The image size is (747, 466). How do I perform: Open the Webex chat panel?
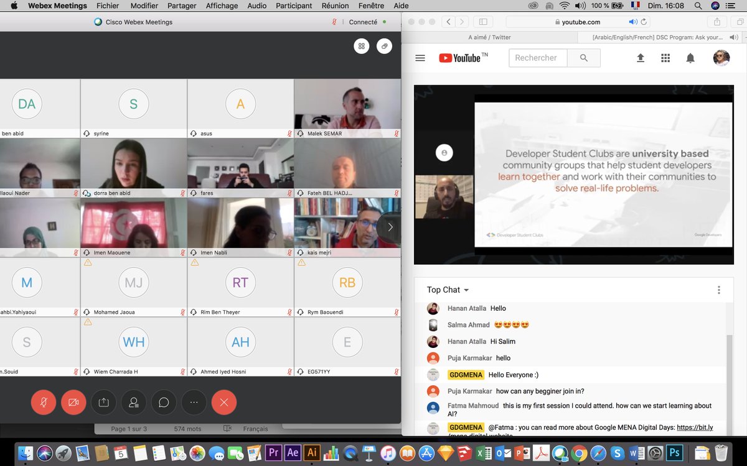(164, 403)
